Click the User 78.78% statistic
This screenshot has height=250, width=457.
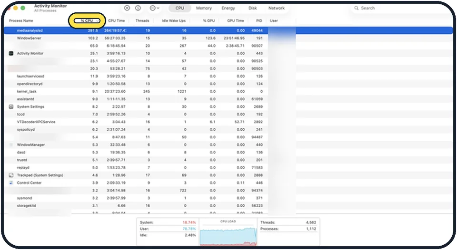click(x=168, y=229)
